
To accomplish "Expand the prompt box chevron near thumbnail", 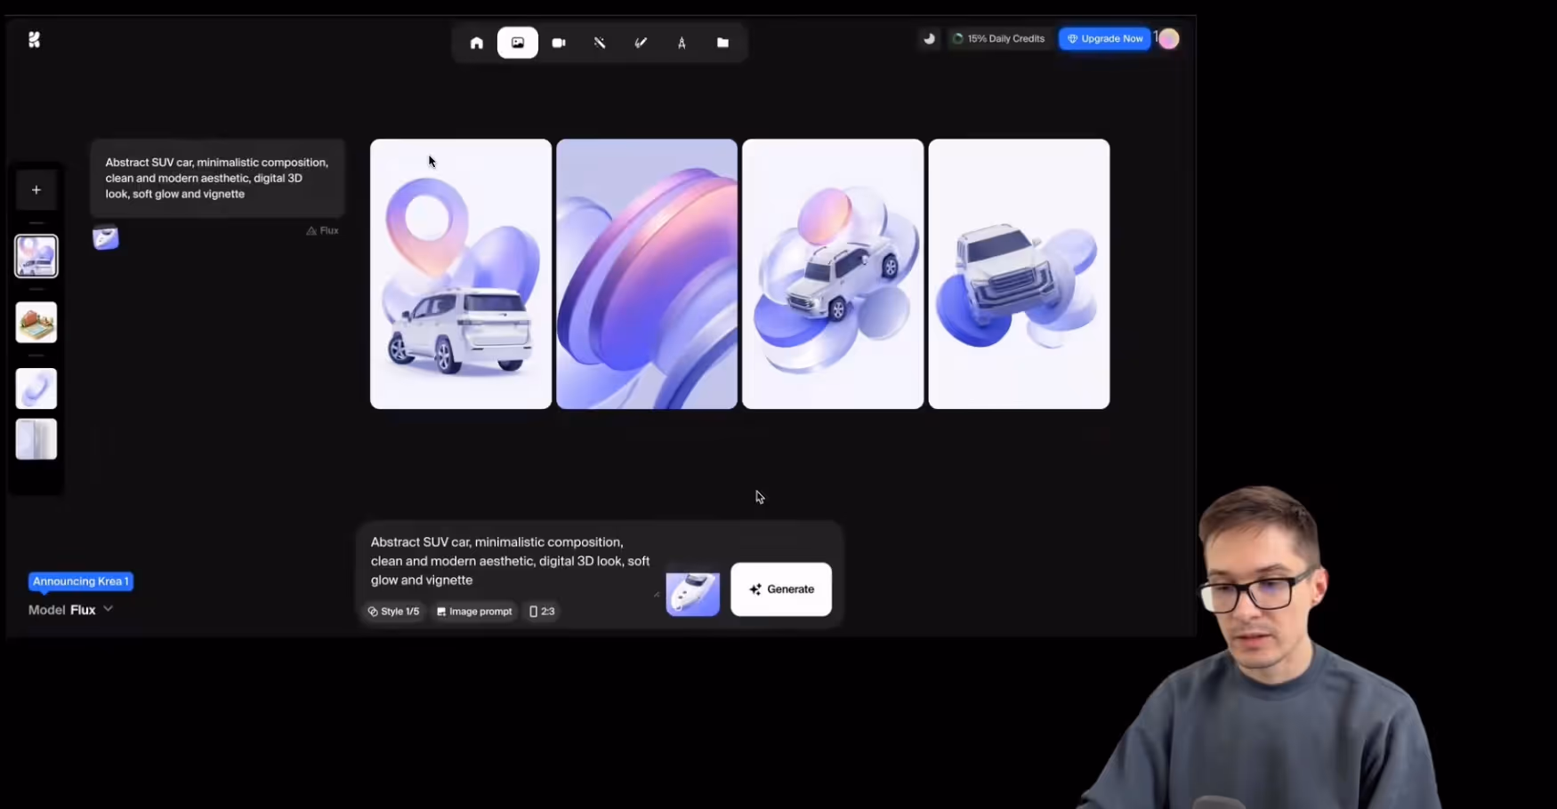I will pyautogui.click(x=657, y=594).
